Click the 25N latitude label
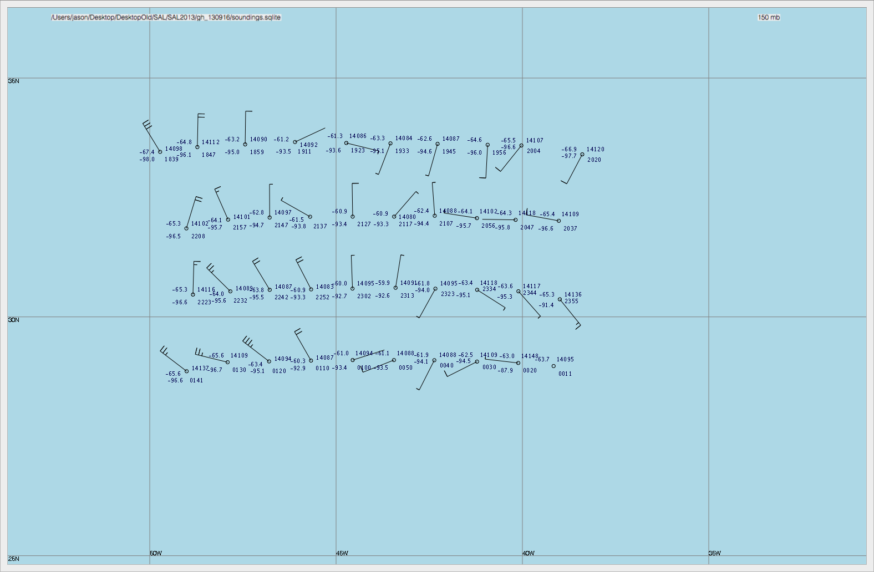Screen dimensions: 874x572 tap(13, 559)
